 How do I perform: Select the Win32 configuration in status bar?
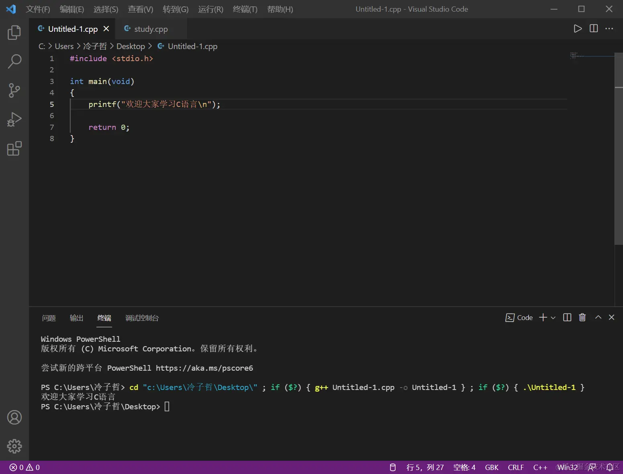pyautogui.click(x=568, y=467)
